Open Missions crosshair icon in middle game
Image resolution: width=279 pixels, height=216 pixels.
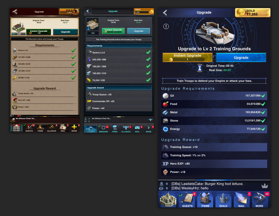(x=103, y=129)
